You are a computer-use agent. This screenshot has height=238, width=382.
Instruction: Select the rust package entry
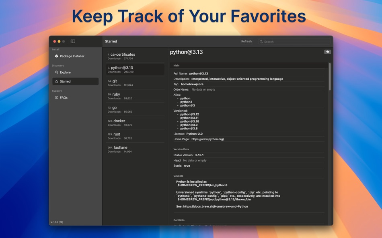coord(135,136)
